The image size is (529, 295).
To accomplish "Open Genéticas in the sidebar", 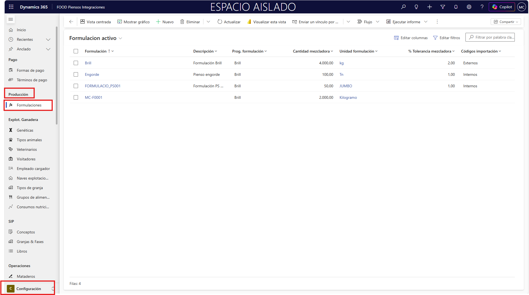I will click(25, 130).
